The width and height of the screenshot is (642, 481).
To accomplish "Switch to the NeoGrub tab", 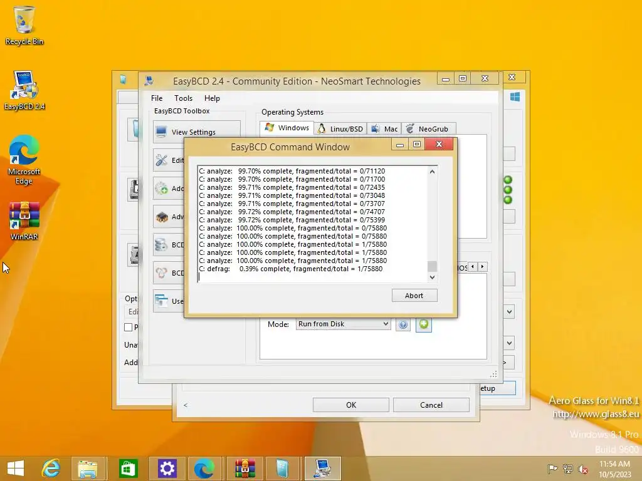I will pyautogui.click(x=428, y=129).
